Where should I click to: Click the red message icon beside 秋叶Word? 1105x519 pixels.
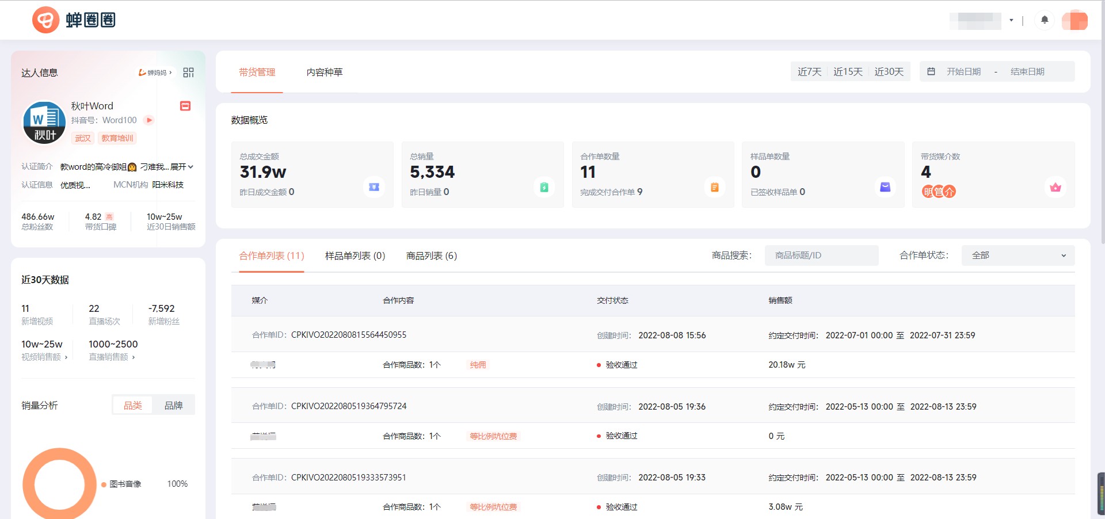pos(185,106)
